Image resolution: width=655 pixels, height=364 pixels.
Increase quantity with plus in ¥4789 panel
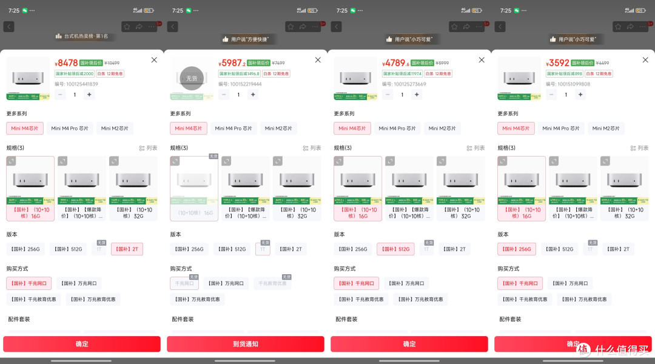point(417,95)
